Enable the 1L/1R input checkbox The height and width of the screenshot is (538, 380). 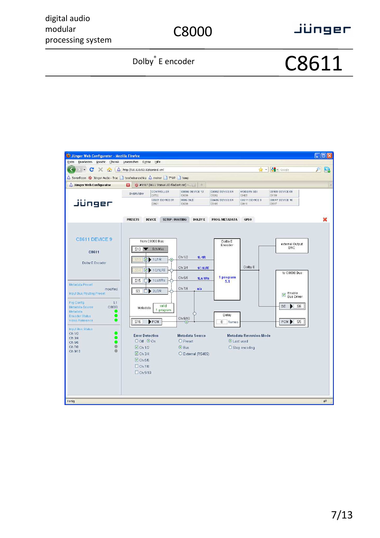[x=146, y=260]
